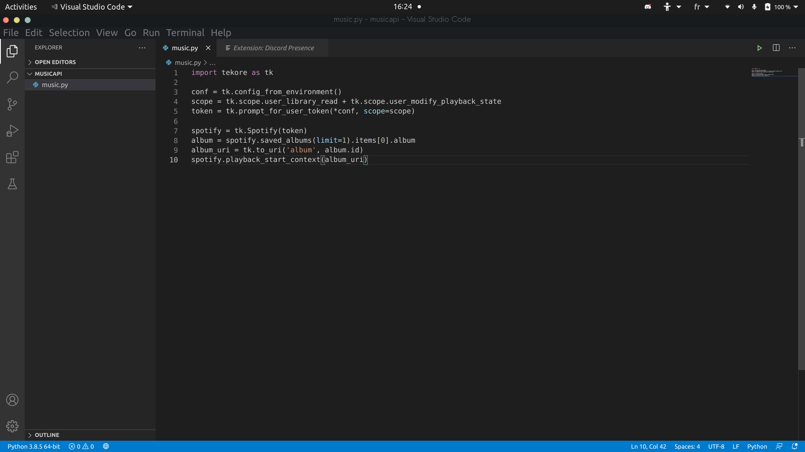The image size is (805, 452).
Task: Open the Terminal menu
Action: pyautogui.click(x=185, y=33)
